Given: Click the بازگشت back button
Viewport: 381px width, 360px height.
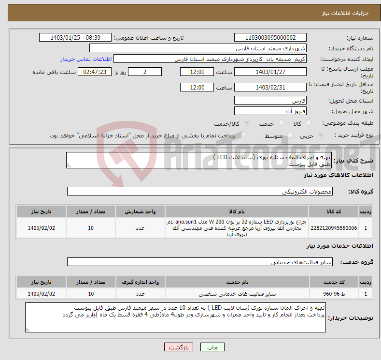Looking at the screenshot, I should (179, 347).
